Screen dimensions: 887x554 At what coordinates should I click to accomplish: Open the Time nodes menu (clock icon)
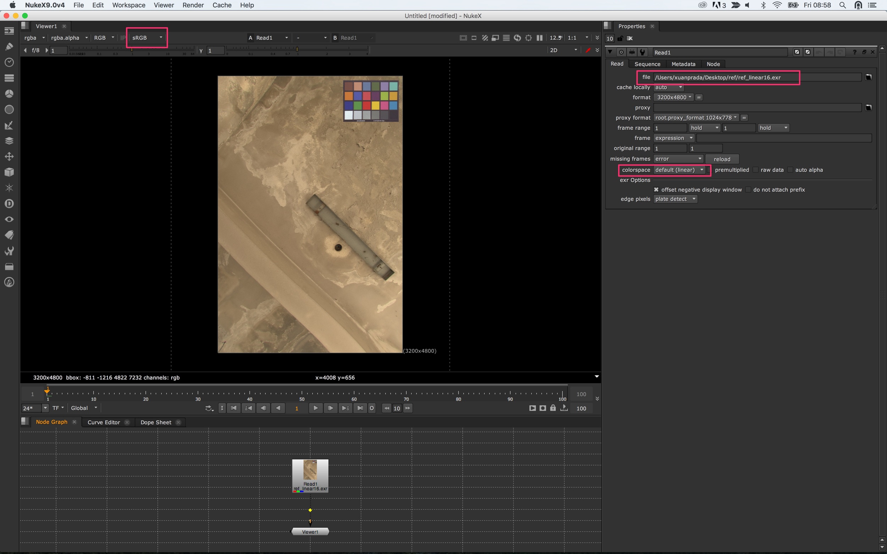9,62
